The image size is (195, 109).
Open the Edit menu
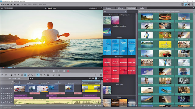point(25,5)
